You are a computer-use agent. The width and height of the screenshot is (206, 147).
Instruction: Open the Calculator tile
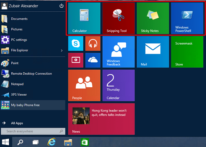[84, 18]
